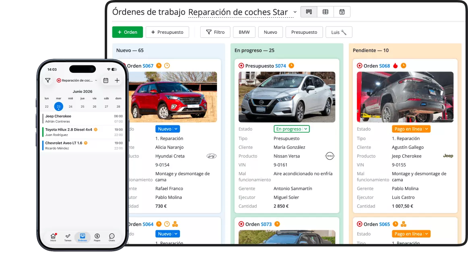Tap the Chats tab on phone
Image resolution: width=468 pixels, height=254 pixels.
click(112, 238)
